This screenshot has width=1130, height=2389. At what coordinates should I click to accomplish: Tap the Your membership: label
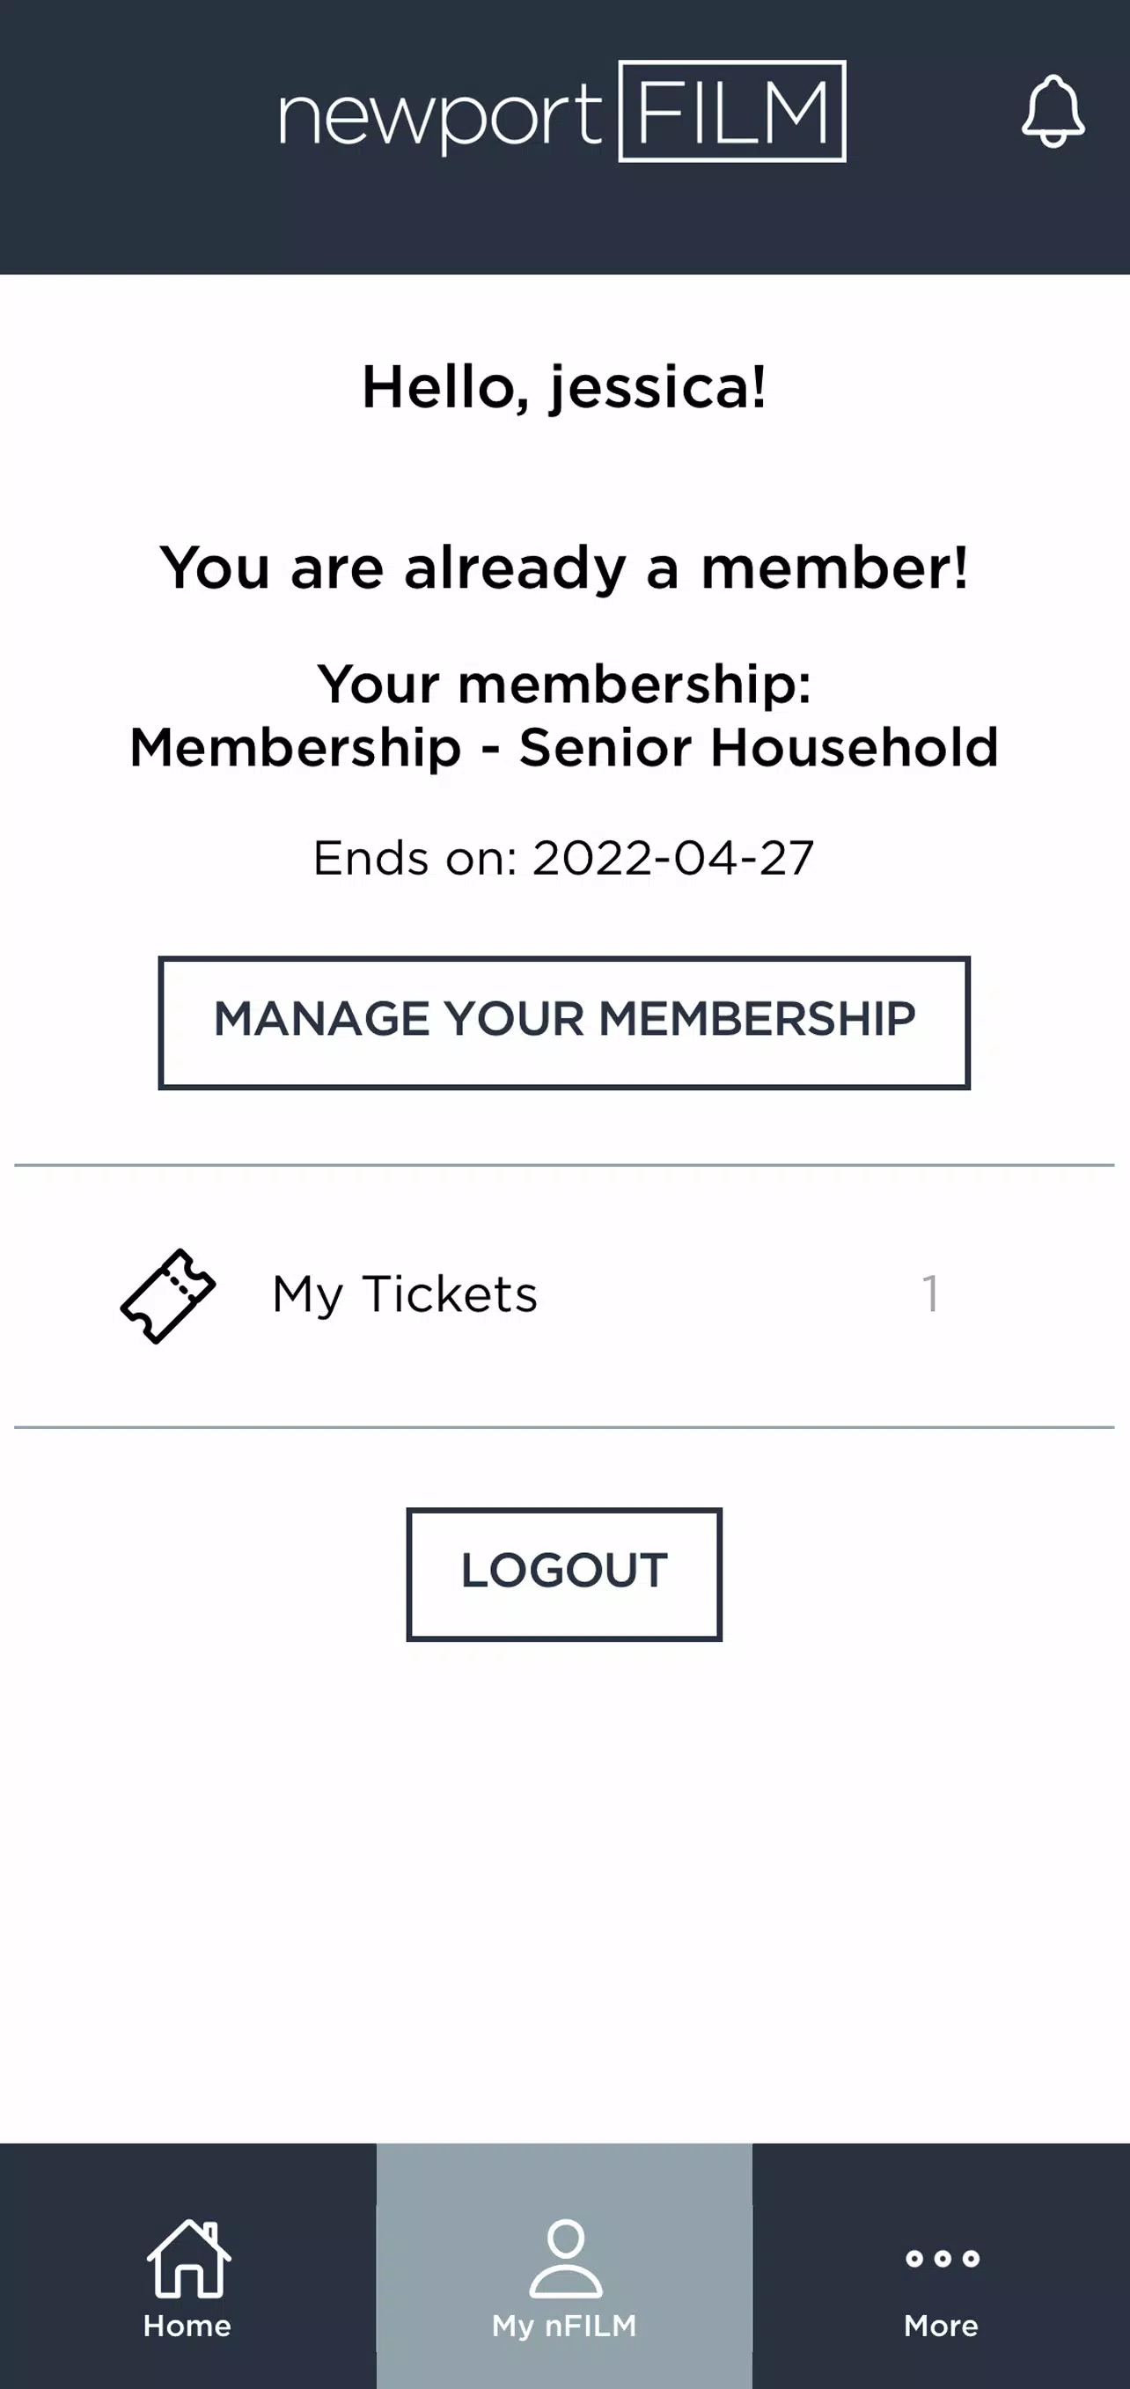coord(564,685)
